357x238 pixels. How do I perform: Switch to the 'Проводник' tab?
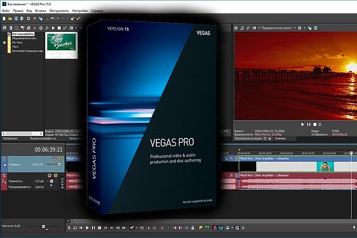pyautogui.click(x=10, y=138)
